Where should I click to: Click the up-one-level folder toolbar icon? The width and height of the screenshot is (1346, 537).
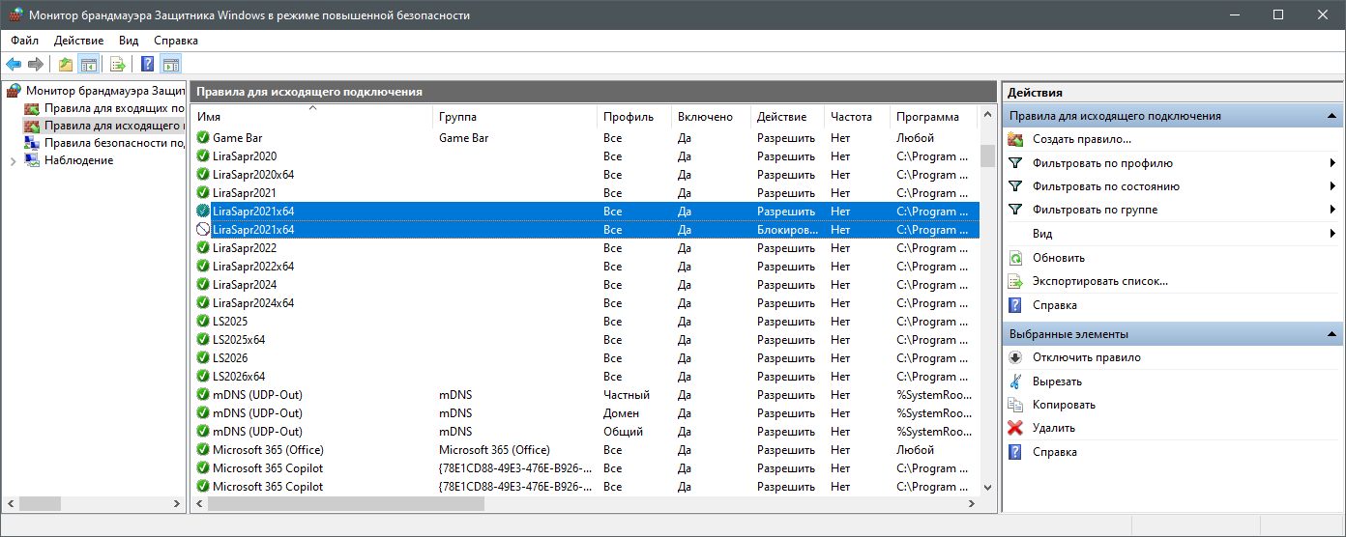[x=66, y=65]
